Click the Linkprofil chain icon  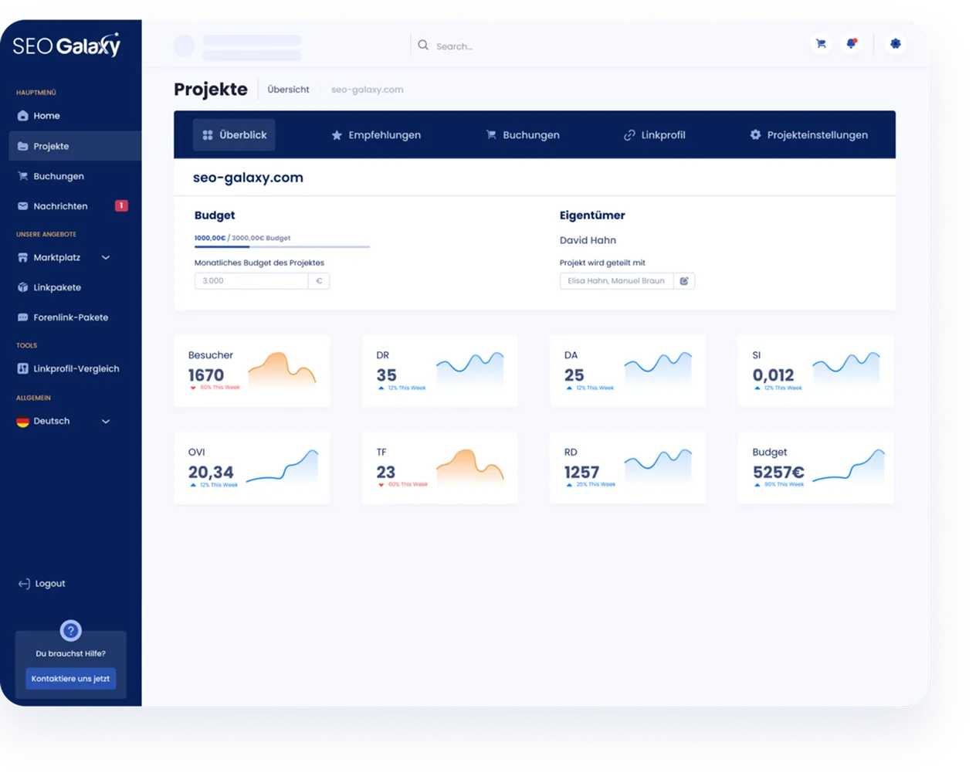(629, 135)
